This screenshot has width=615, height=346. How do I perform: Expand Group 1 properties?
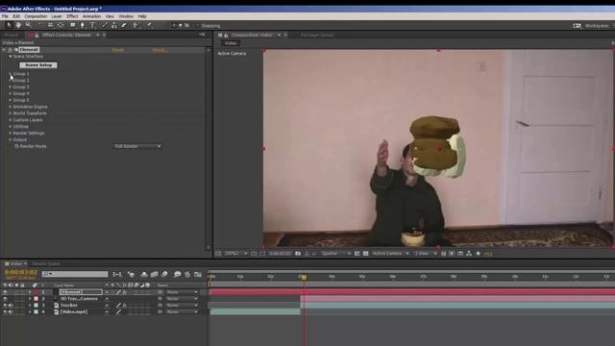point(11,74)
